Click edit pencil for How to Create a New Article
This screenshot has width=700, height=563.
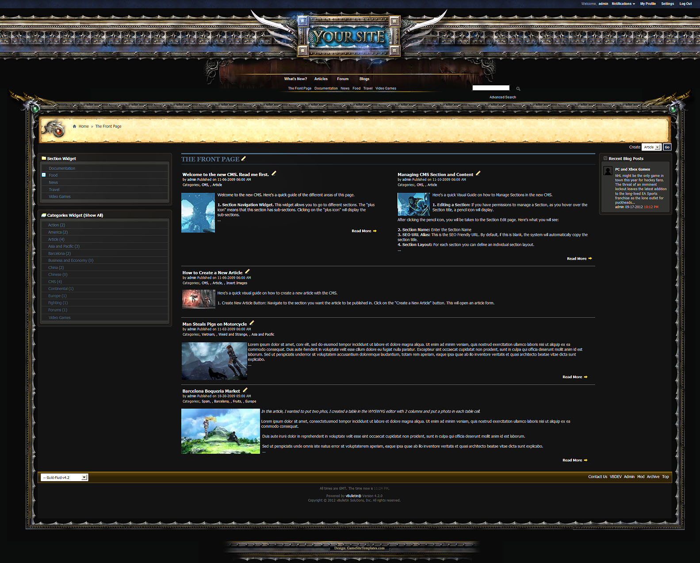pos(247,272)
